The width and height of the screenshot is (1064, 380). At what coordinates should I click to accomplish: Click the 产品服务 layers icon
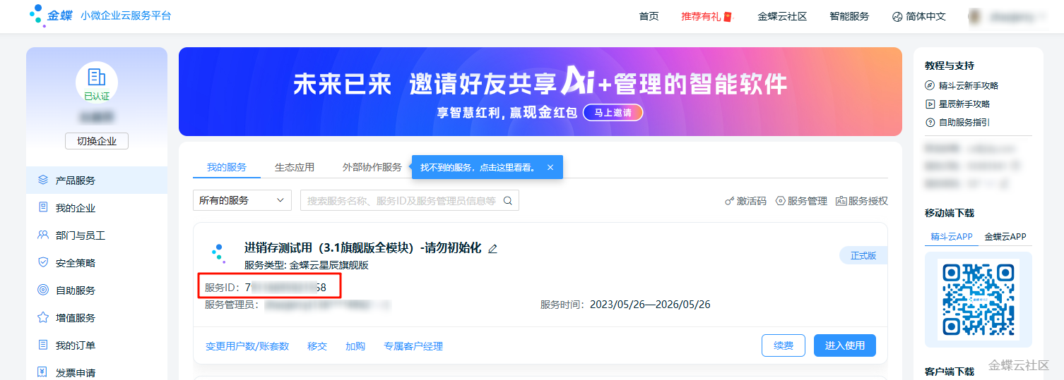43,180
